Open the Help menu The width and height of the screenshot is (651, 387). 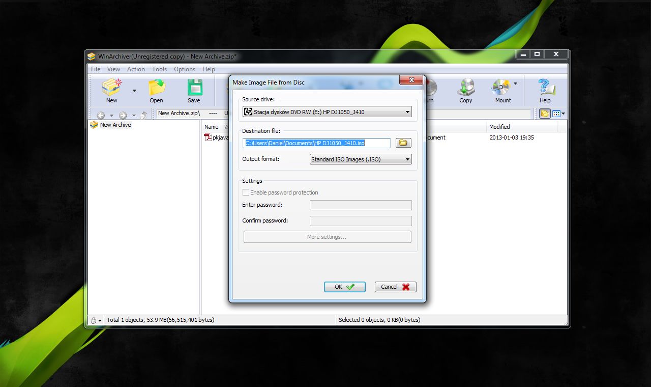[x=209, y=69]
